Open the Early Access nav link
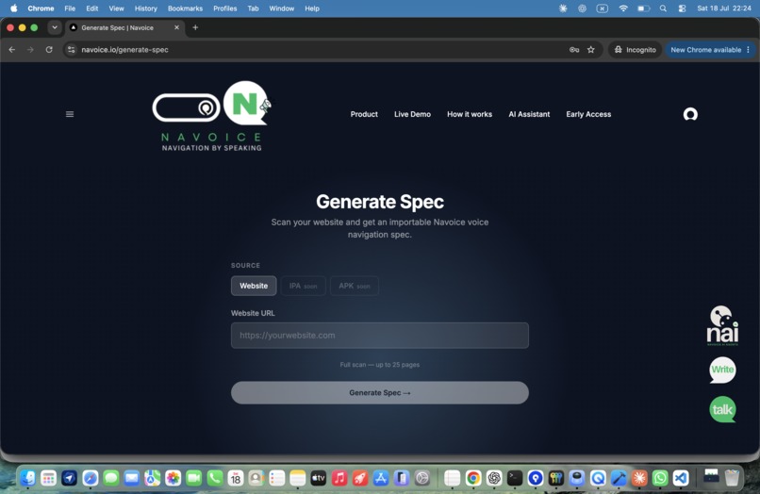Screen dimensions: 760x494 pos(588,114)
